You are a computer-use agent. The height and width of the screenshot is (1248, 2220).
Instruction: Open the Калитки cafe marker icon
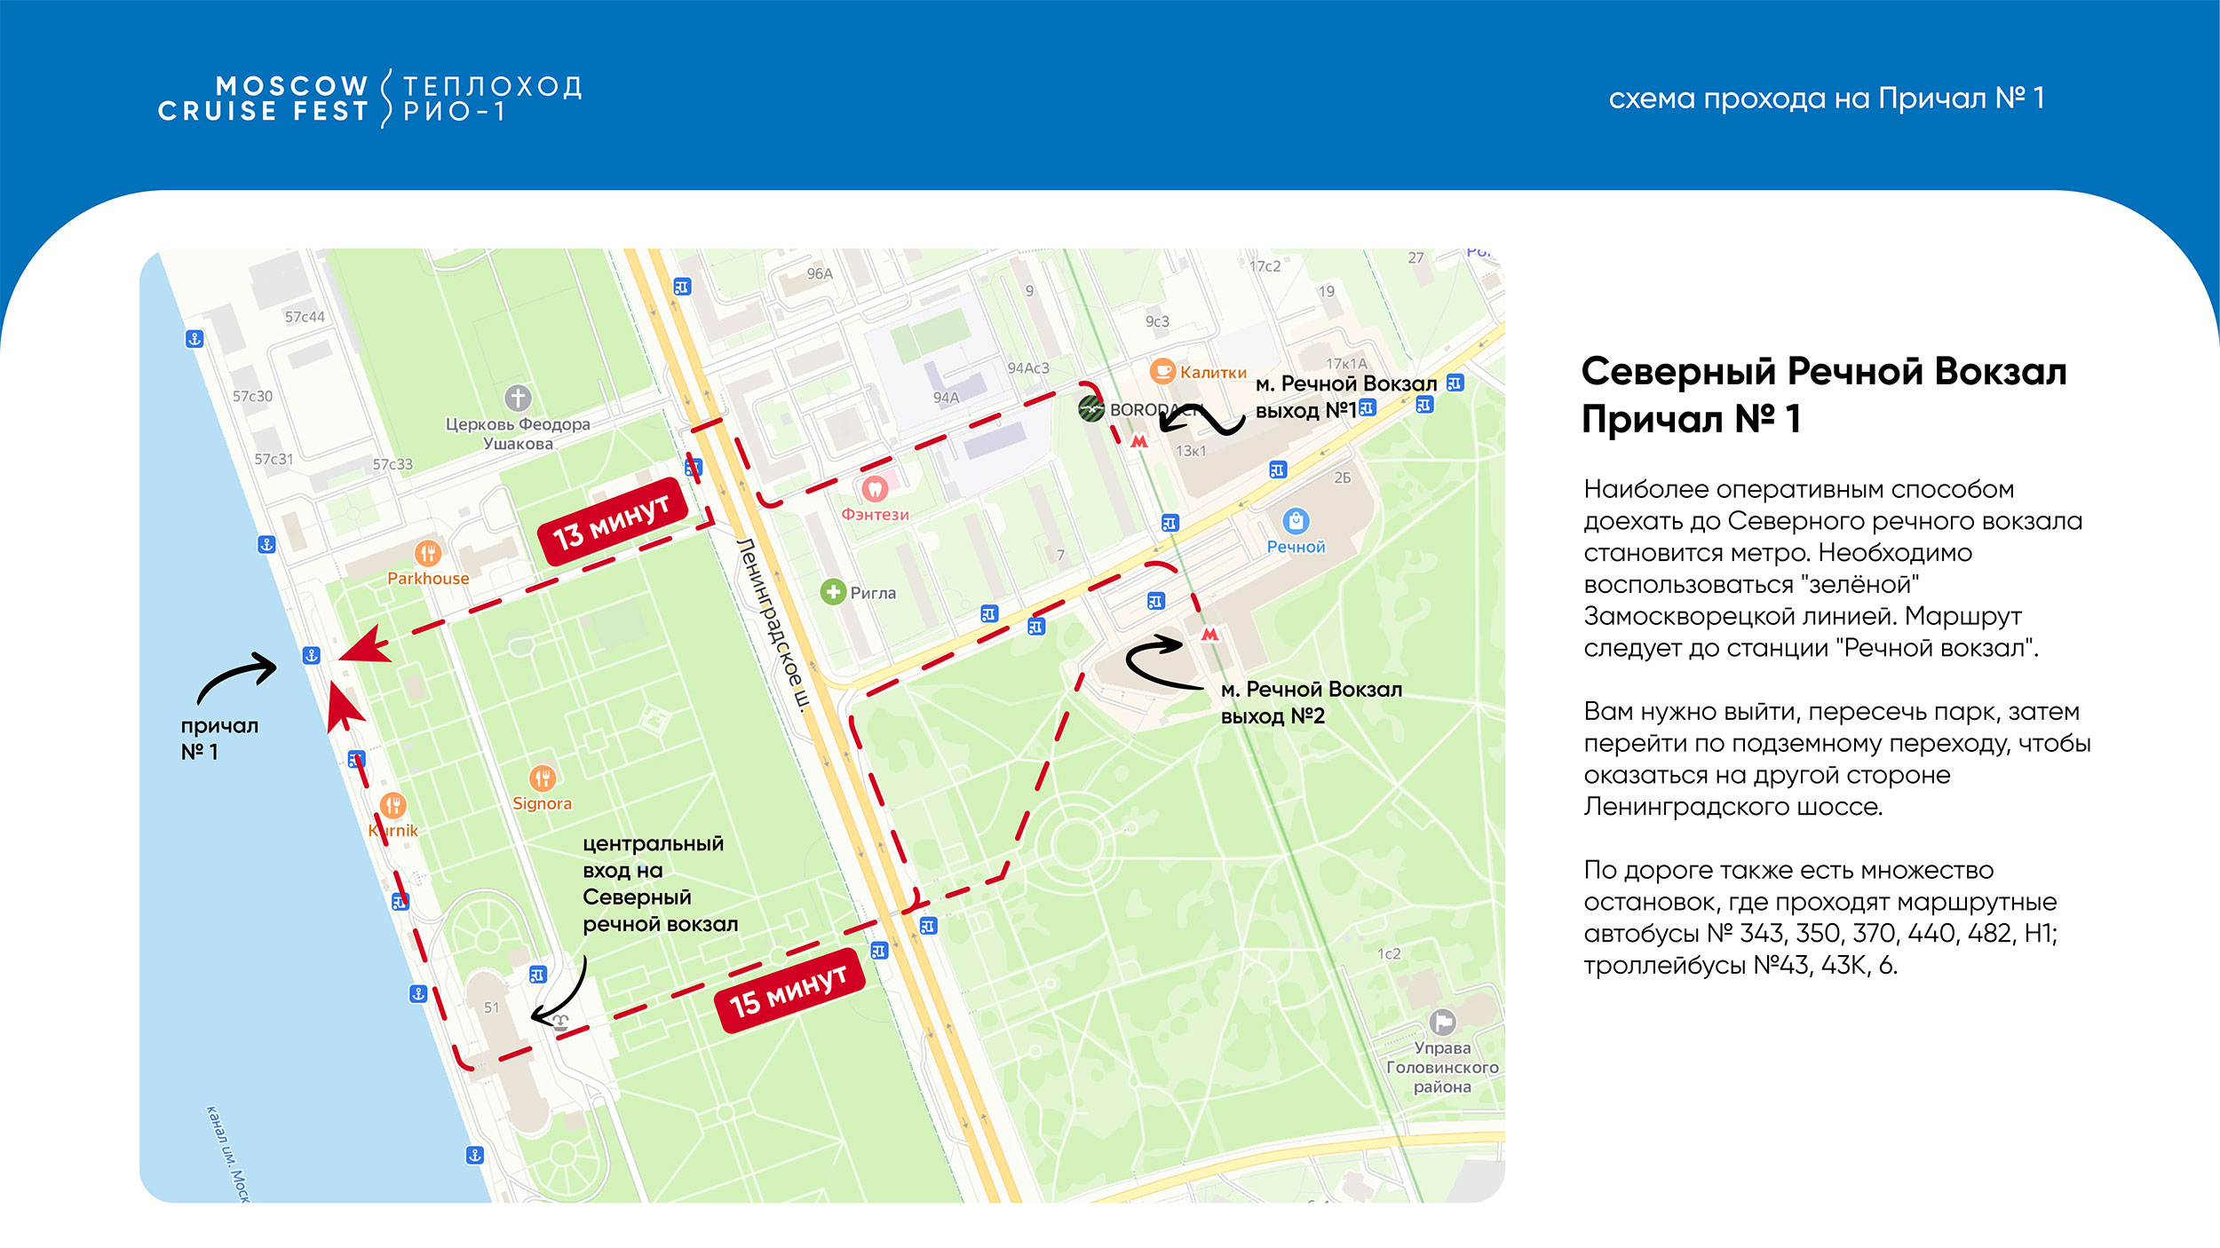[x=1162, y=371]
